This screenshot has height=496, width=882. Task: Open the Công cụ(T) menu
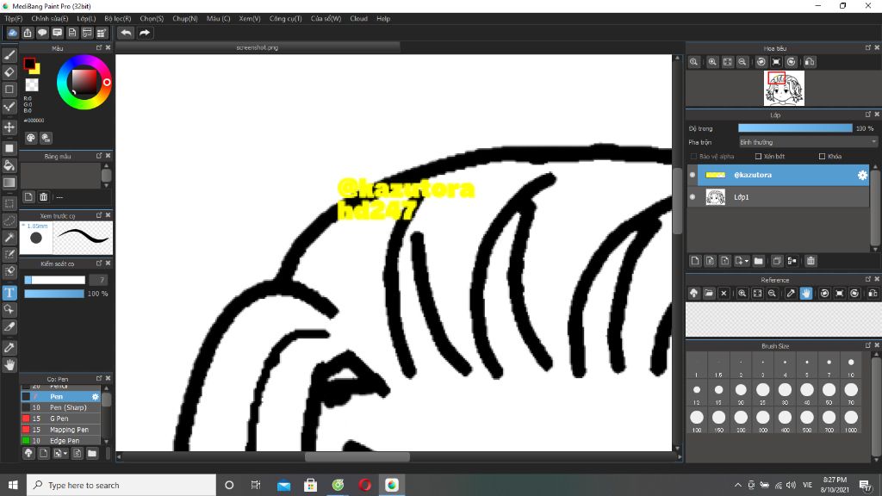[285, 19]
